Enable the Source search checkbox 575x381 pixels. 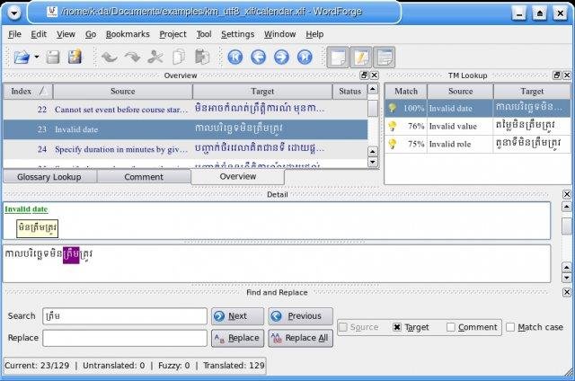[343, 327]
